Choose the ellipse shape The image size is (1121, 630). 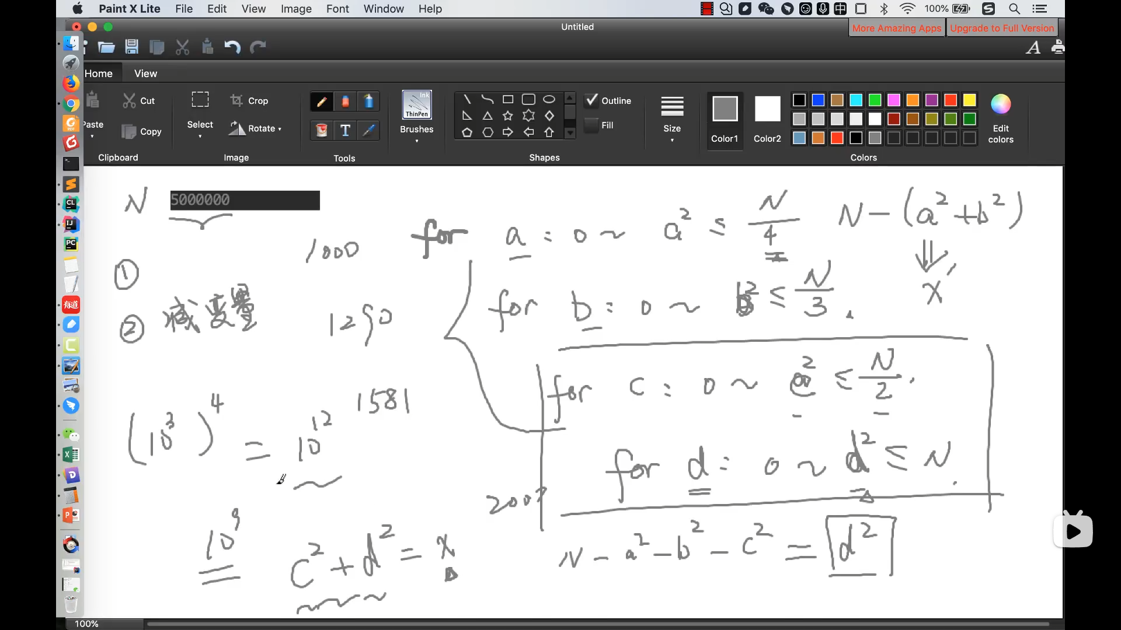tap(549, 99)
